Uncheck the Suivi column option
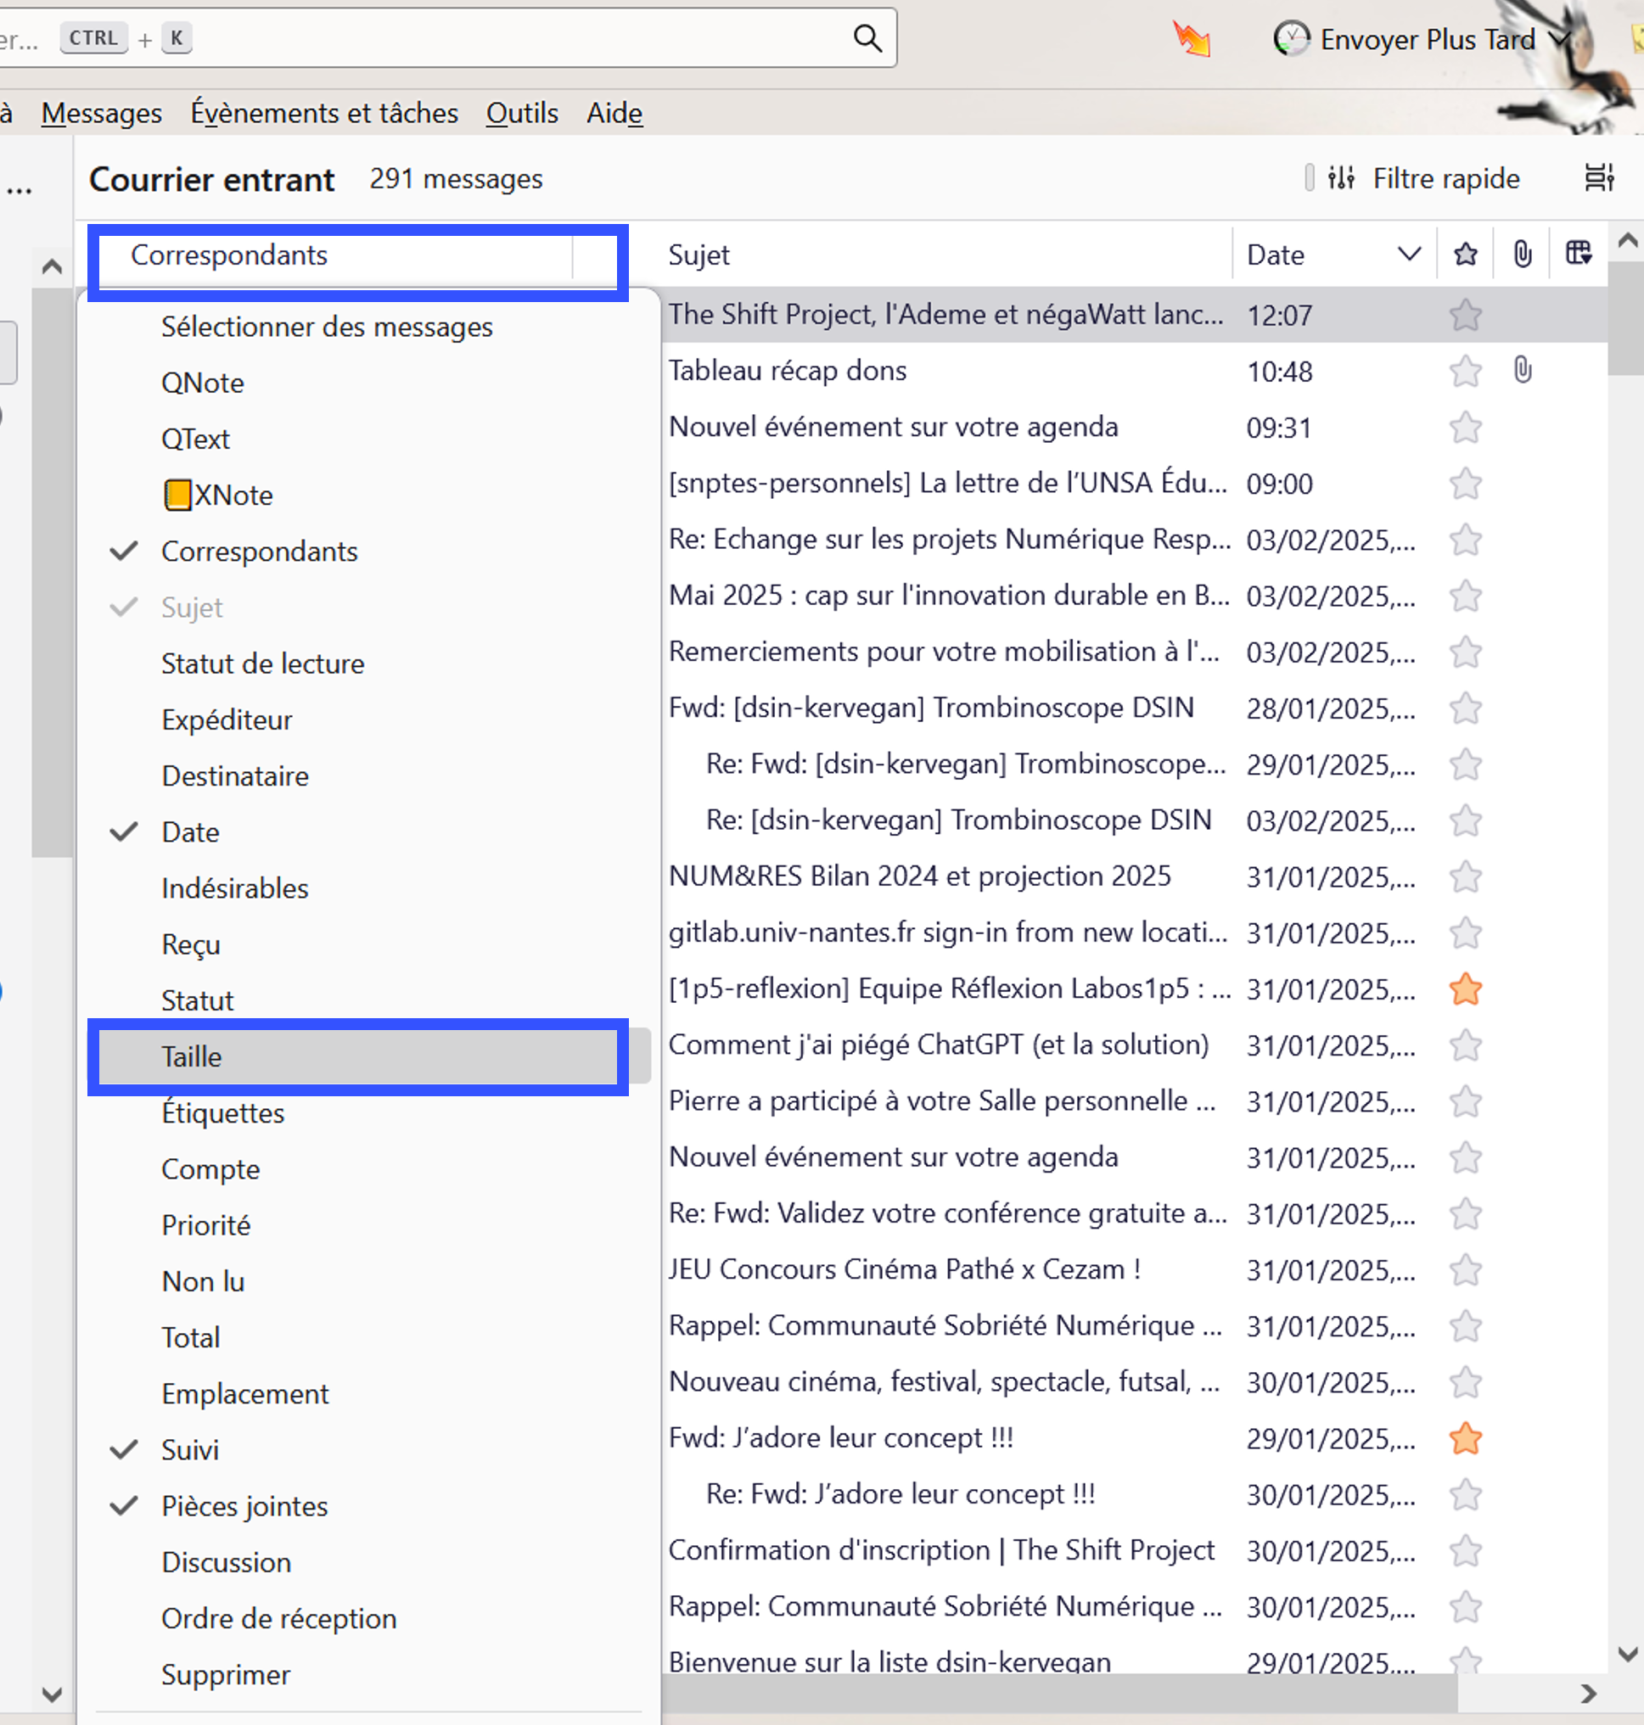 coord(190,1451)
